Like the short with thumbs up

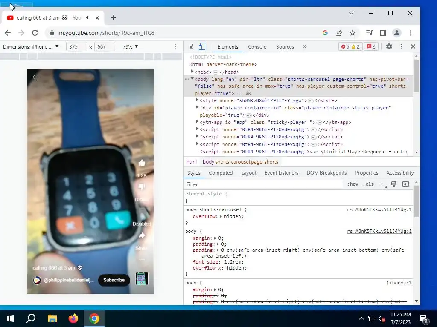[x=142, y=163]
